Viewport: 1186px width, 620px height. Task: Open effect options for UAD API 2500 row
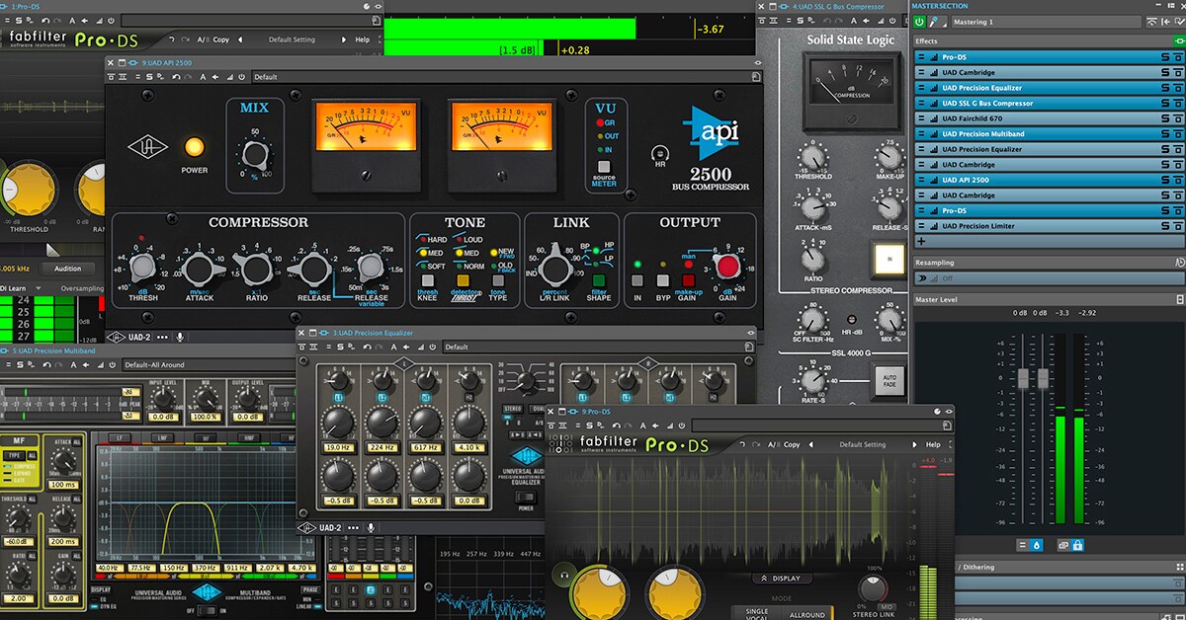coord(923,180)
